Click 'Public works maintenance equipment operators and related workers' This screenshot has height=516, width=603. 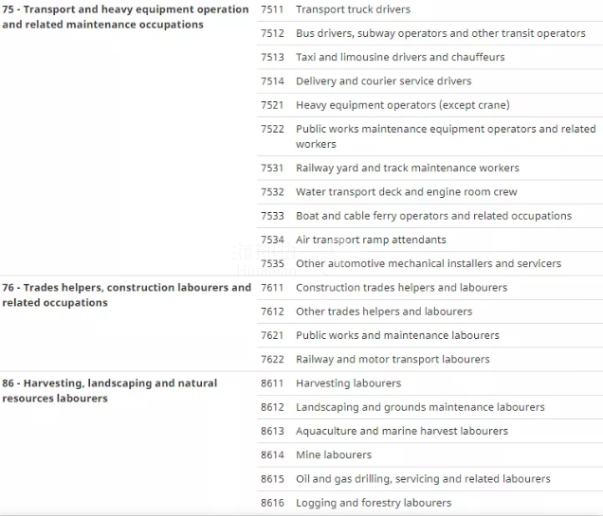(x=446, y=136)
